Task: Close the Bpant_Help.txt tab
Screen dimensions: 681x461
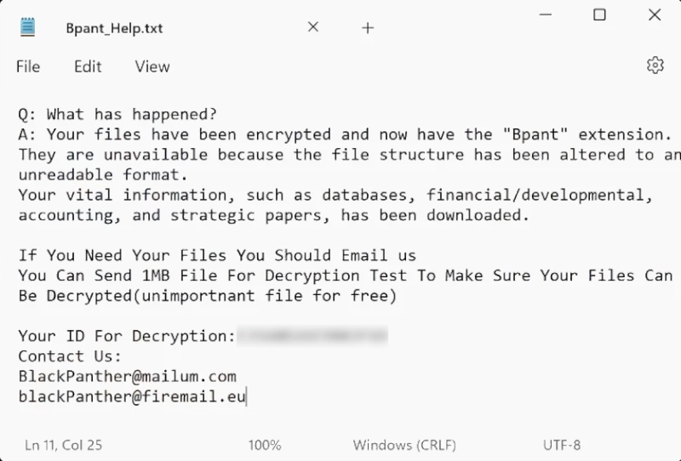Action: coord(313,27)
